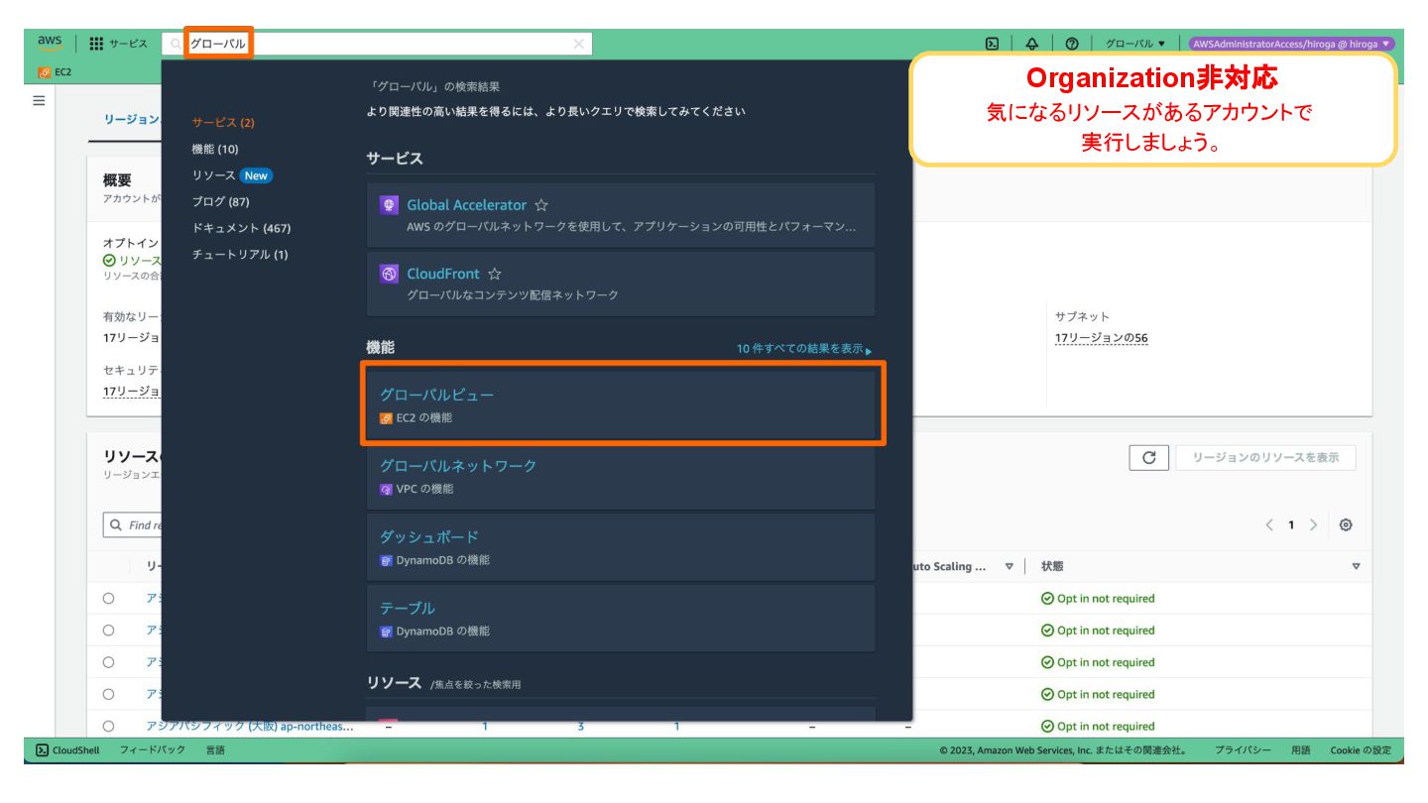1428x803 pixels.
Task: Click the EC2 favorite shortcut
Action: point(55,71)
